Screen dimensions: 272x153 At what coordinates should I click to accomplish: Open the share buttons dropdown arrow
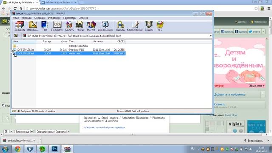(x=263, y=32)
